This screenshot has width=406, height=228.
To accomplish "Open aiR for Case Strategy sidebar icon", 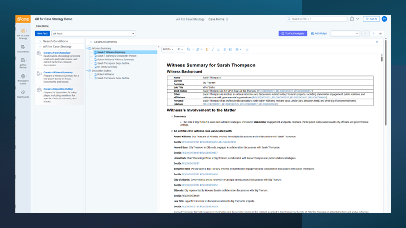I will click(23, 31).
